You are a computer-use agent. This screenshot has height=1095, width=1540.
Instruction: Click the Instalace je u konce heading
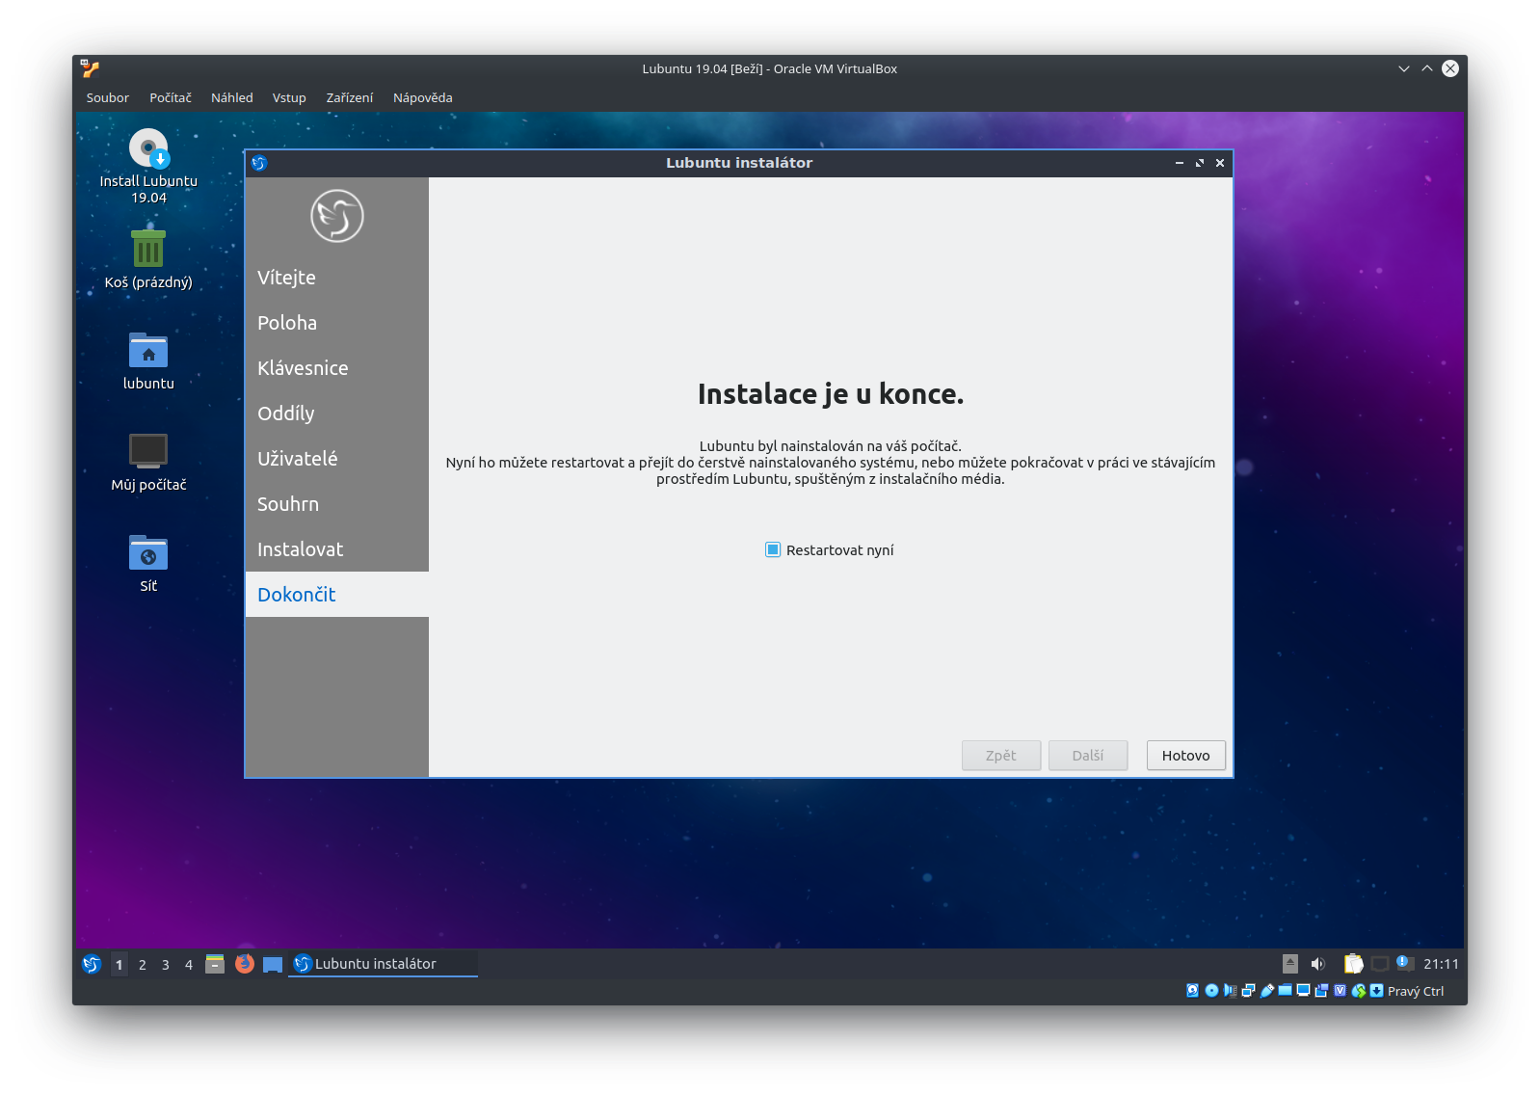point(831,394)
